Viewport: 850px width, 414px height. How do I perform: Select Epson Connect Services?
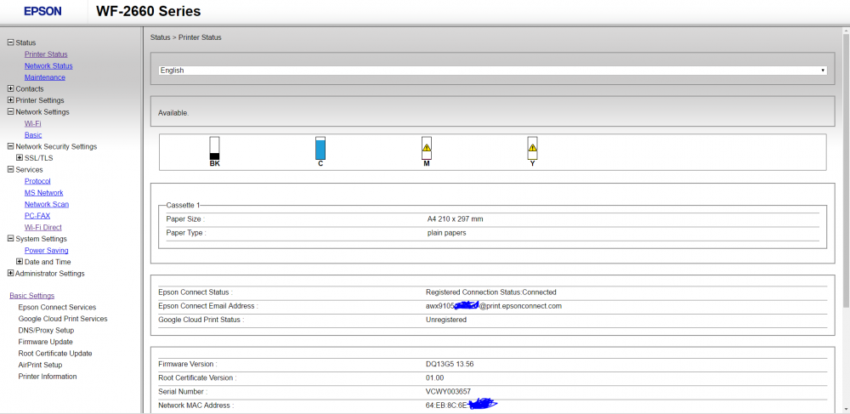(x=57, y=307)
